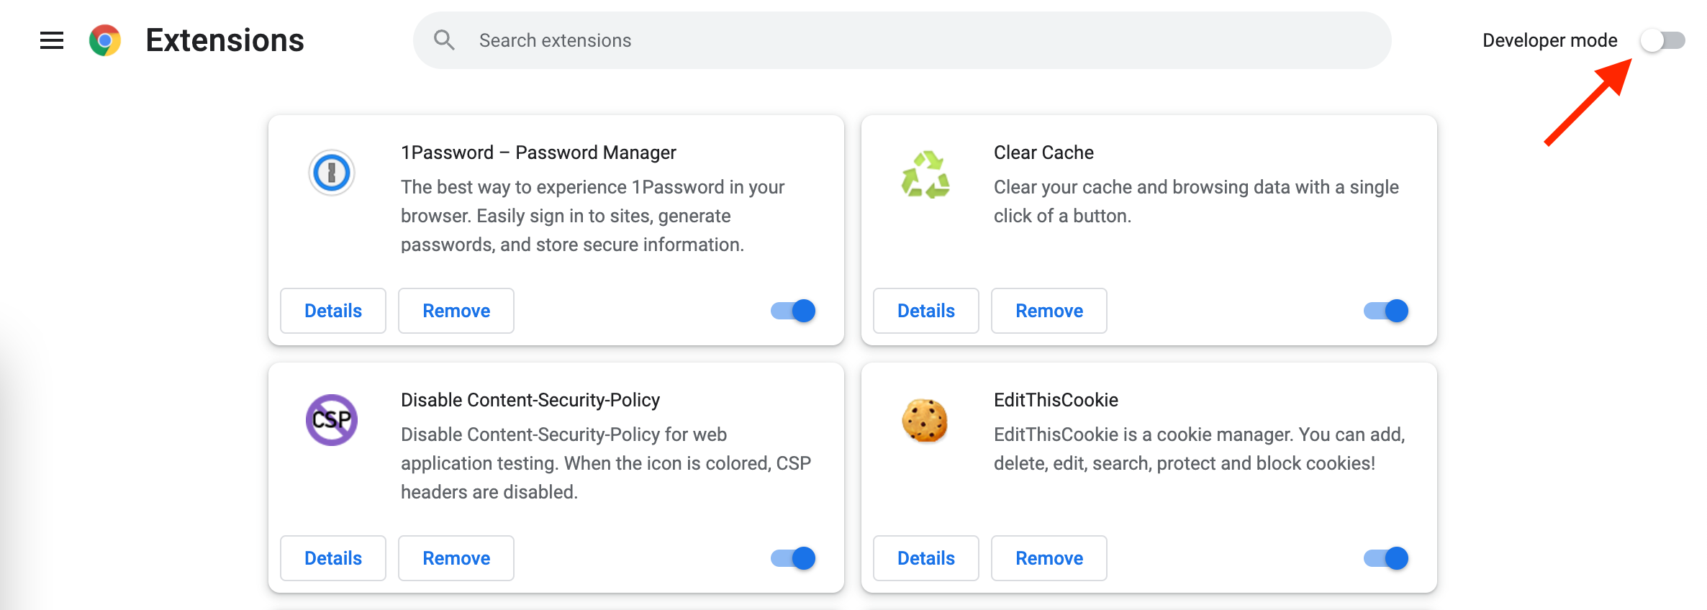Click the Clear Cache recycle icon

click(x=925, y=174)
